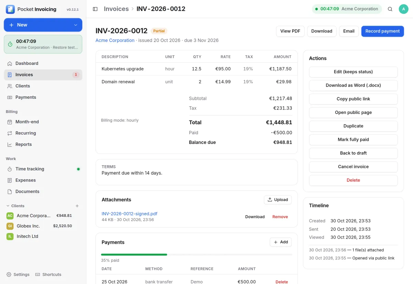The image size is (413, 284).
Task: Open the New button dropdown chevron
Action: (76, 25)
